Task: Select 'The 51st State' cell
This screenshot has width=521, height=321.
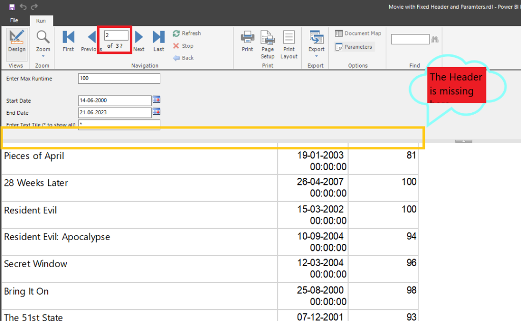Action: click(139, 316)
